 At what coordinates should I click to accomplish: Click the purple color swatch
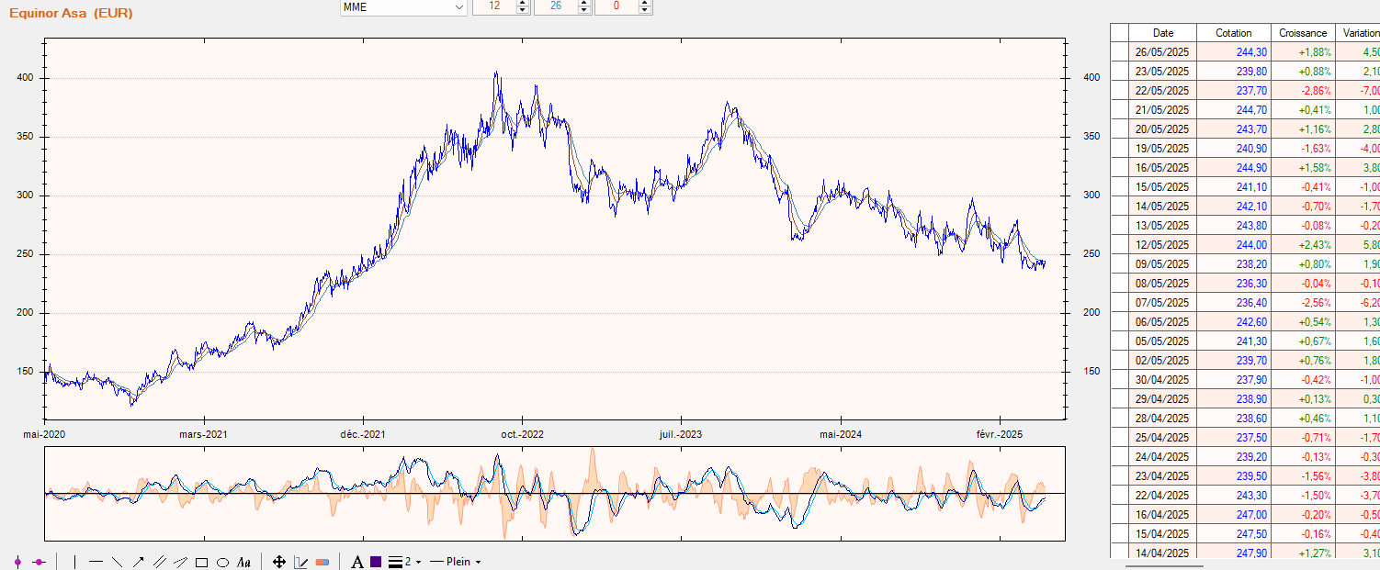(x=377, y=562)
